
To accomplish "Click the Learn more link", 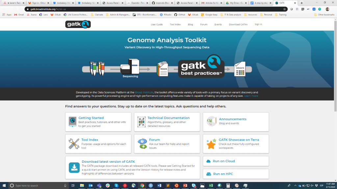I will (x=251, y=96).
